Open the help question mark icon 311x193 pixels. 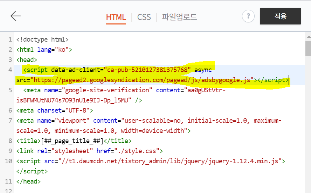click(248, 16)
